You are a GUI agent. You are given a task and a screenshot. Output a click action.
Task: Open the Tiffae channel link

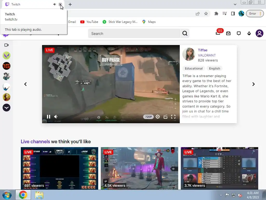[x=203, y=50]
